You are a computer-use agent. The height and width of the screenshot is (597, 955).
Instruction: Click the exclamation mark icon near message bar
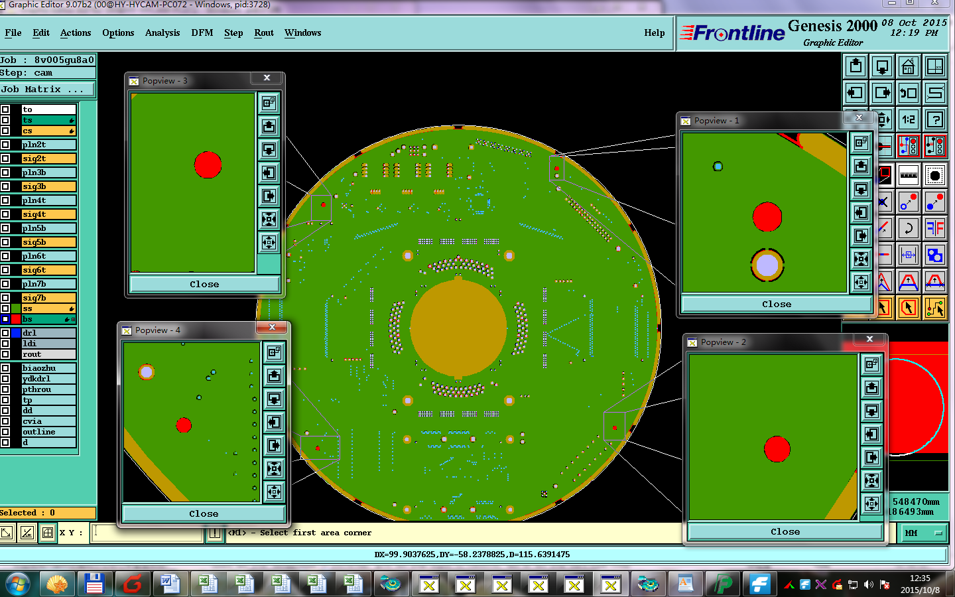(214, 533)
